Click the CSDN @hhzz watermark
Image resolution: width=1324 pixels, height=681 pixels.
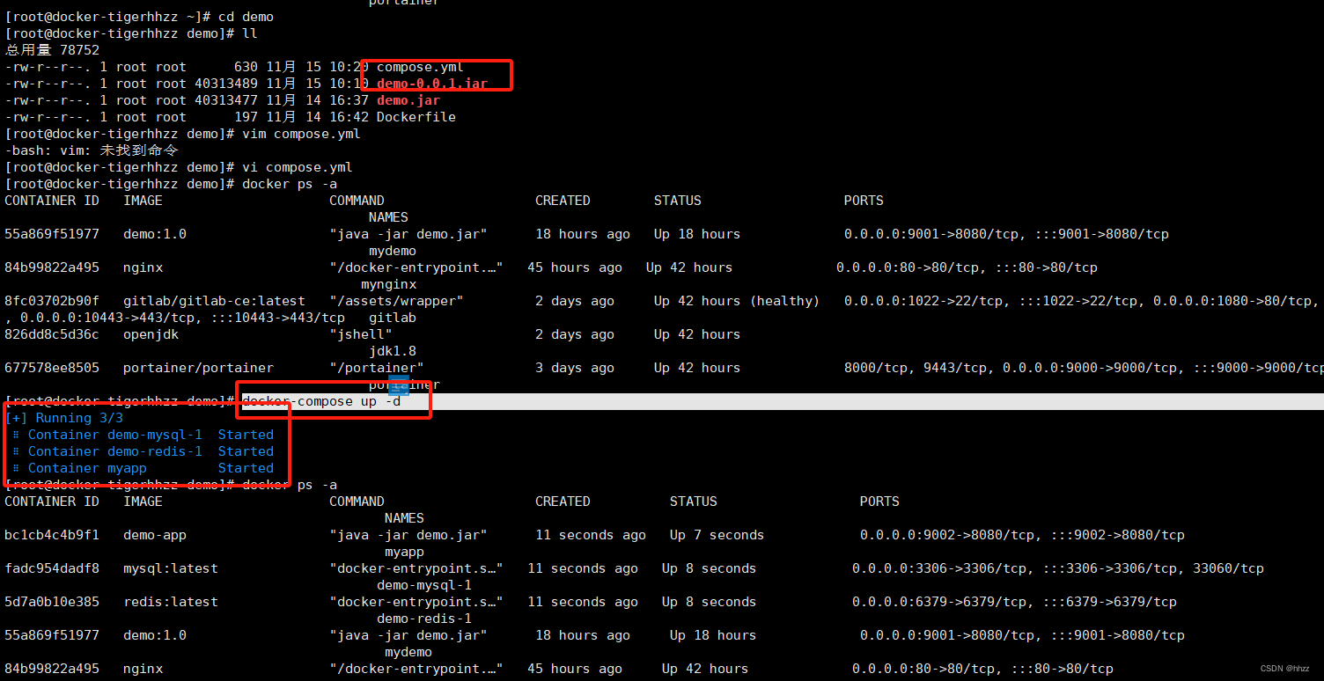coord(1284,668)
